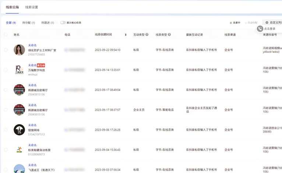Click gear icon on 自定义列 button

point(267,22)
